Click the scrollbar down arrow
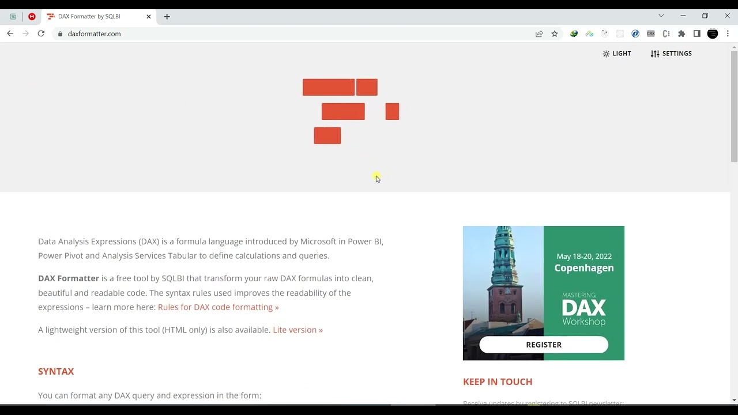 click(734, 400)
